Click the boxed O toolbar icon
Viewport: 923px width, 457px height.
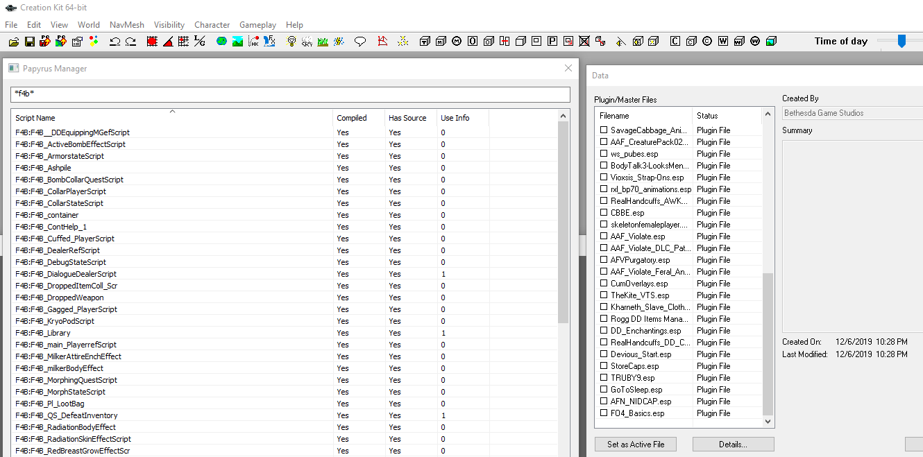(473, 42)
